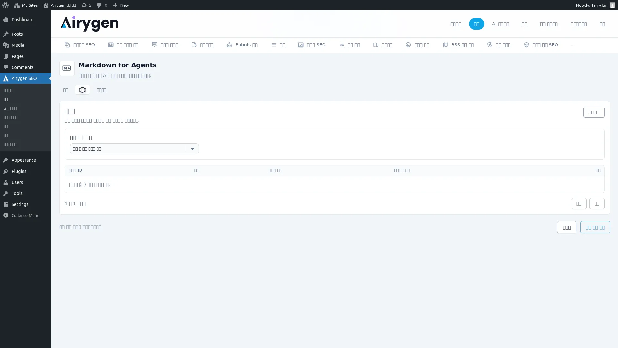Viewport: 618px width, 348px height.
Task: Click Markdown for Agents heading
Action: tap(117, 65)
